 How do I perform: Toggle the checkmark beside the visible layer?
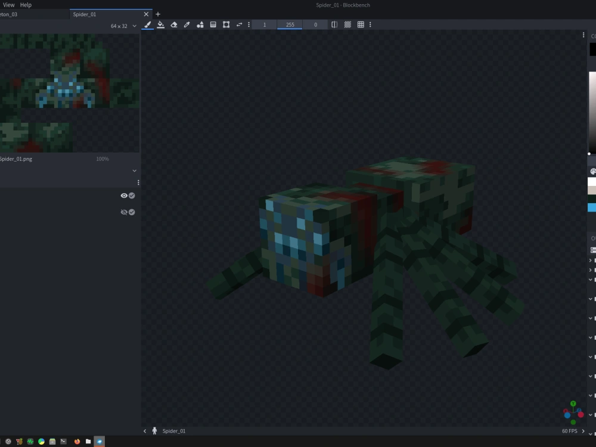click(x=131, y=195)
